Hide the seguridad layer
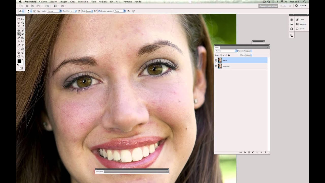The width and height of the screenshot is (325, 183). tap(216, 66)
